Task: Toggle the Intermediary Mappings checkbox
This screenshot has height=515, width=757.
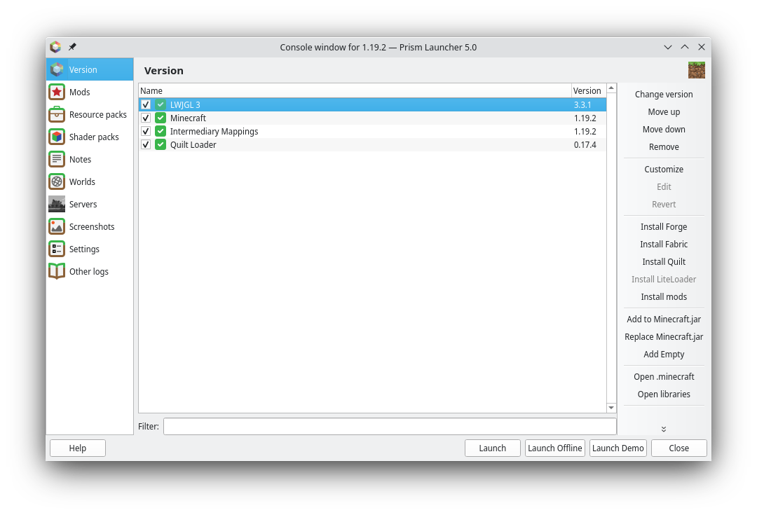Action: click(146, 131)
